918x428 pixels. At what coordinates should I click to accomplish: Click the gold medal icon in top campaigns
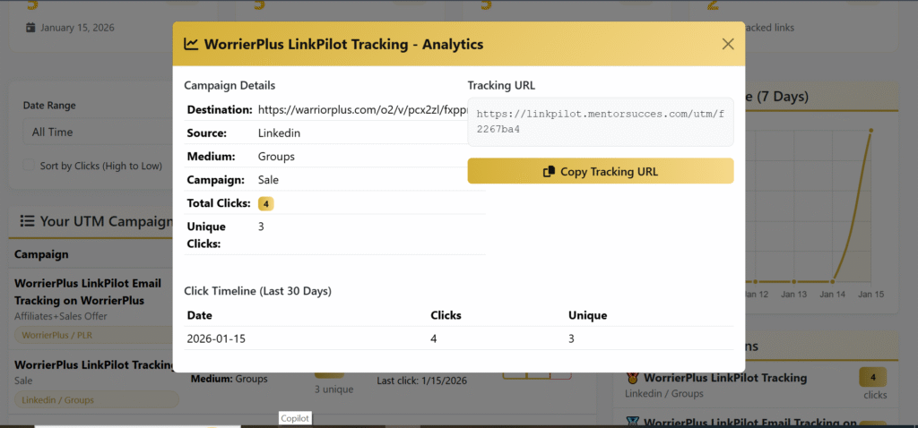coord(632,379)
